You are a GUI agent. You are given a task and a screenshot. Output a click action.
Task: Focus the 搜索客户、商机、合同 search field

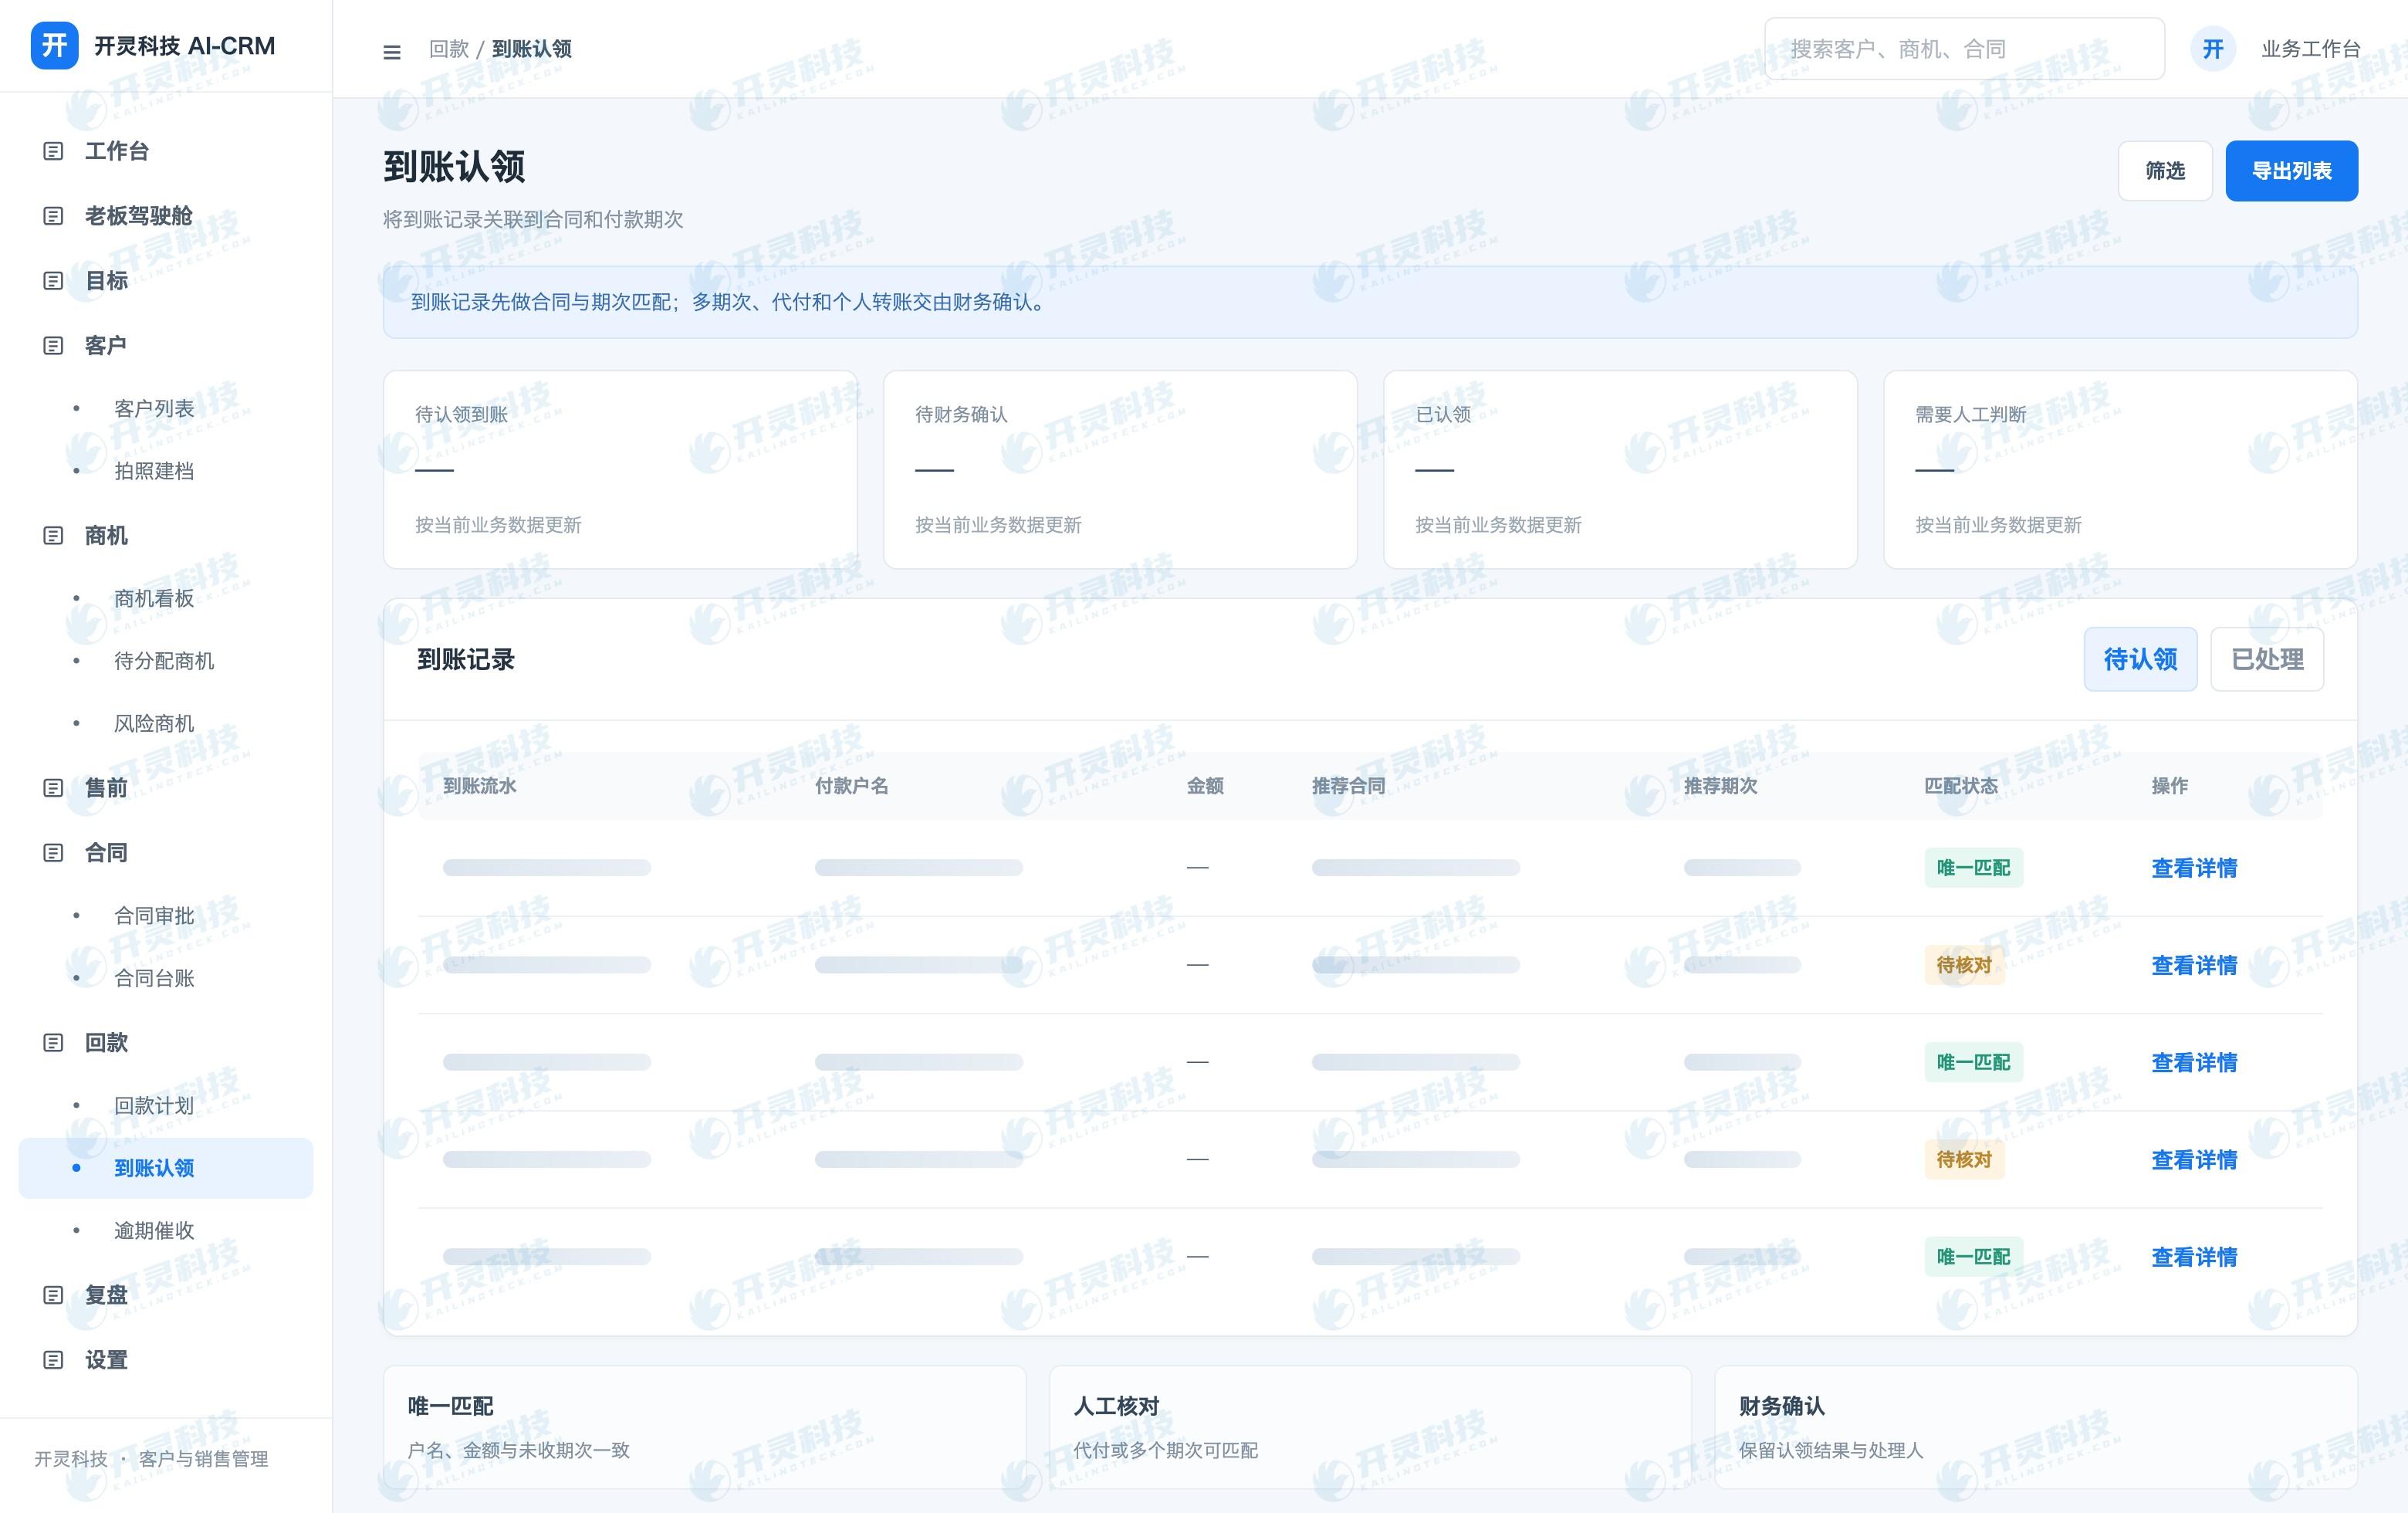pos(1964,49)
